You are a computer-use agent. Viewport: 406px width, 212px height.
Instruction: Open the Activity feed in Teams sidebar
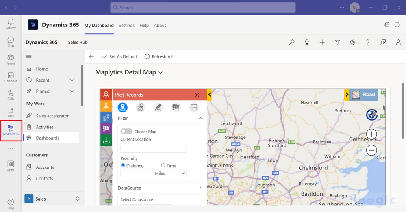pyautogui.click(x=11, y=24)
